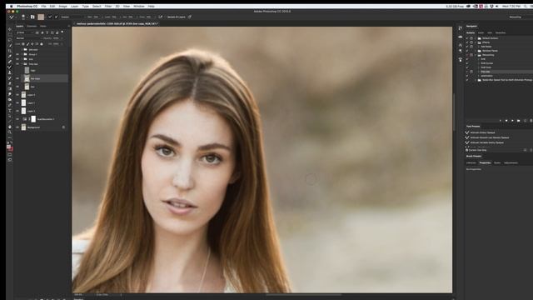Open the blend mode Normal dropdown

(x=29, y=38)
